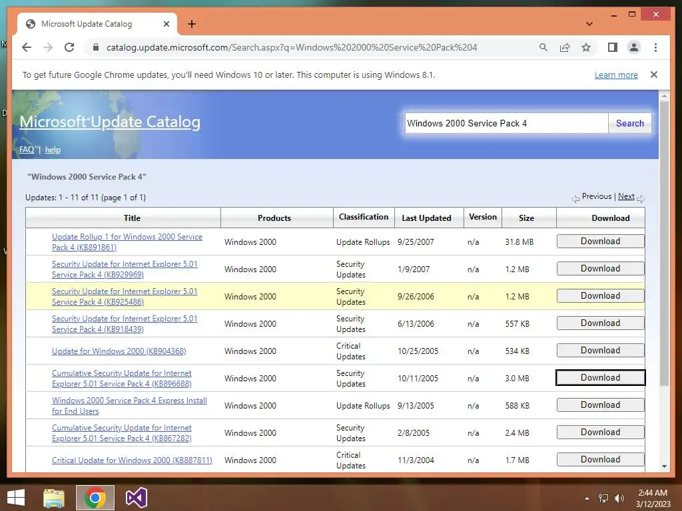The image size is (682, 511).
Task: Open the FAQ link
Action: coord(27,150)
